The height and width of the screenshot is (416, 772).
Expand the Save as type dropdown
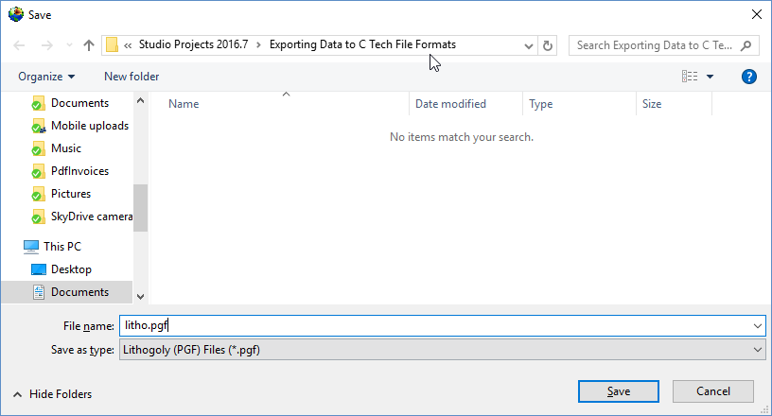click(x=757, y=350)
